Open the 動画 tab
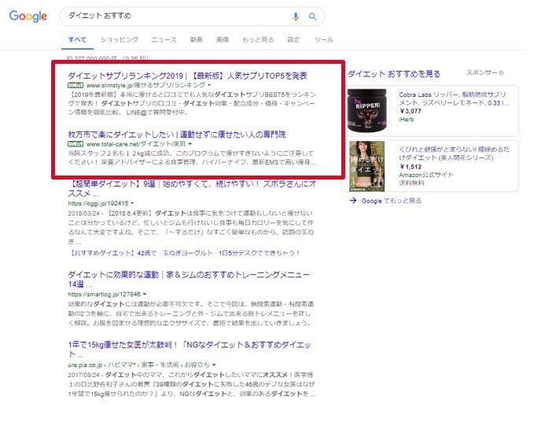Image resolution: width=545 pixels, height=448 pixels. 197,39
